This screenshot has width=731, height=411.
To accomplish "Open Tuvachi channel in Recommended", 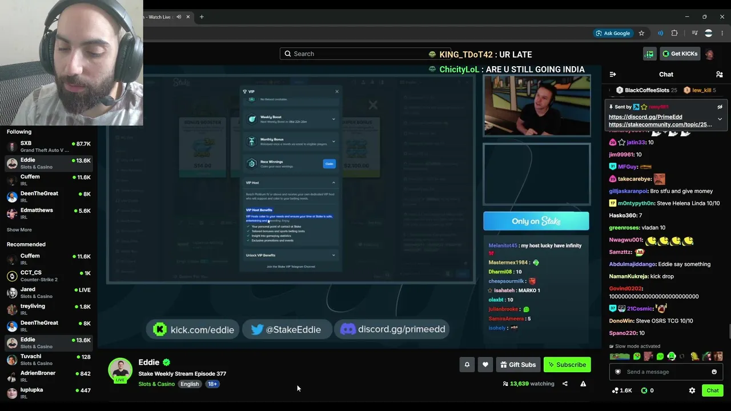I will [x=49, y=360].
